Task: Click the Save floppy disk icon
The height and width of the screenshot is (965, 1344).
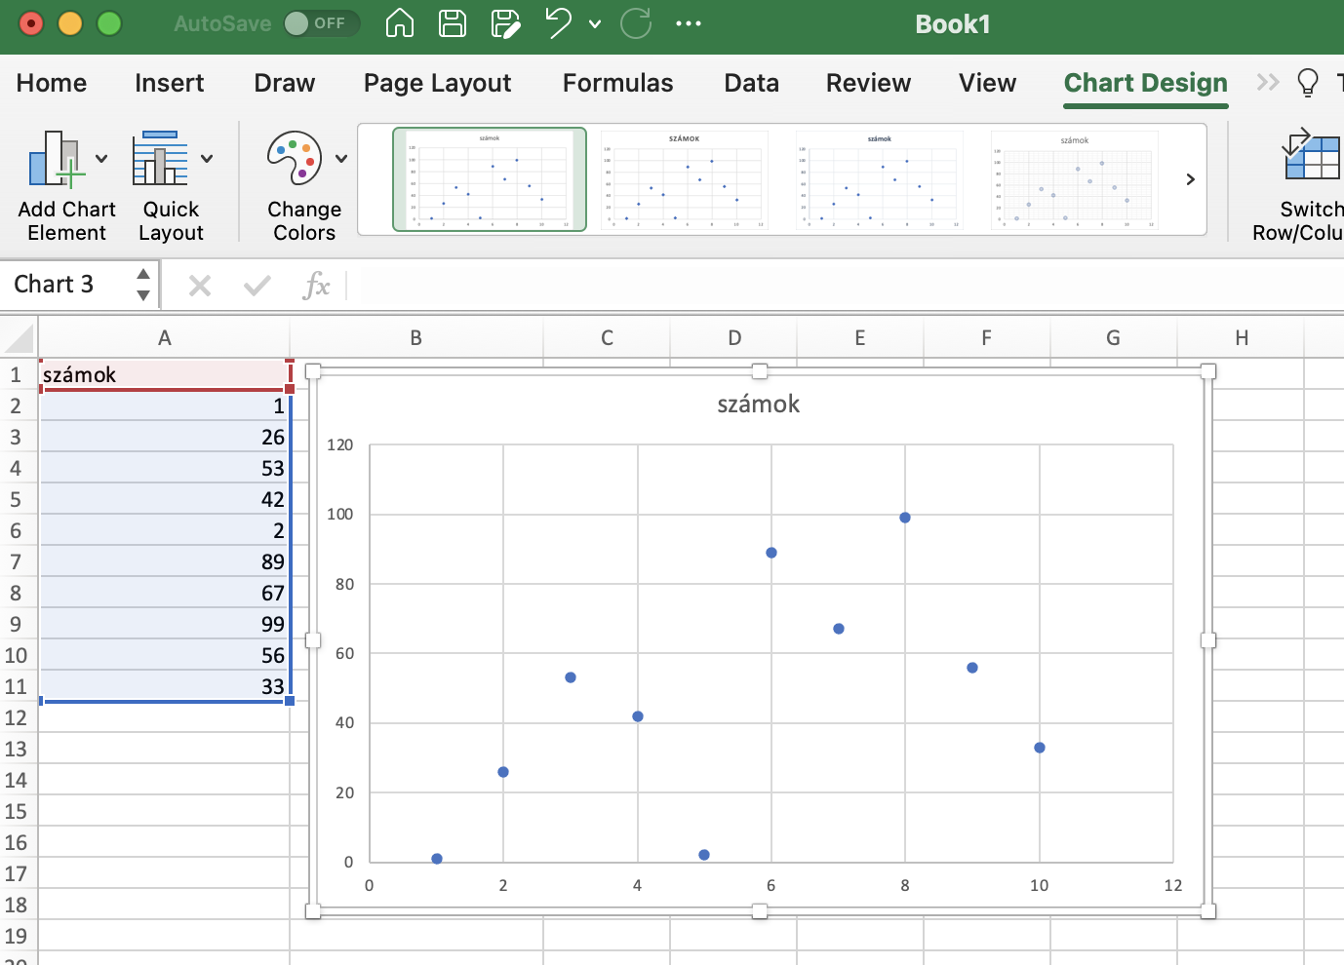Action: point(453,23)
